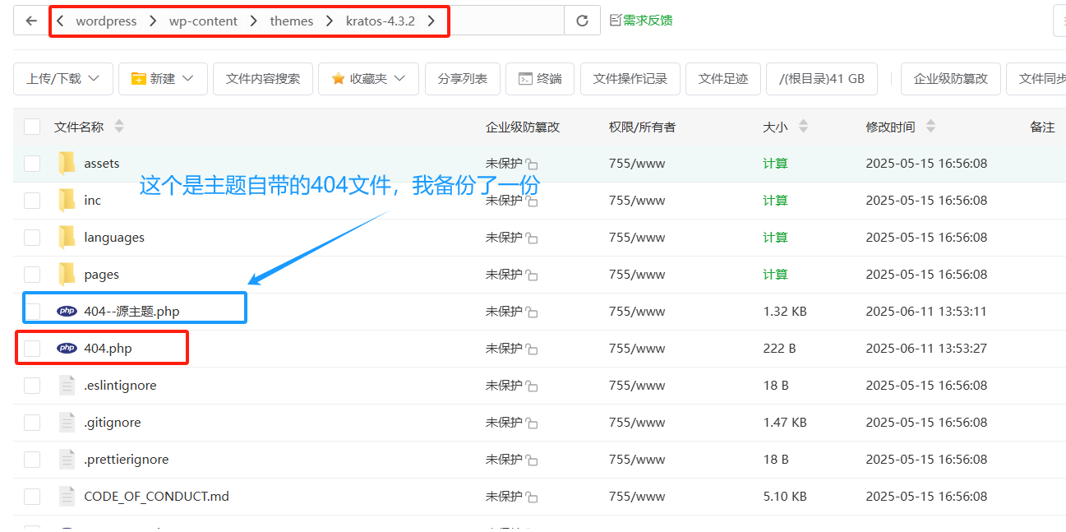Click the PHP icon of 404.php
This screenshot has height=532, width=1066.
[x=67, y=349]
